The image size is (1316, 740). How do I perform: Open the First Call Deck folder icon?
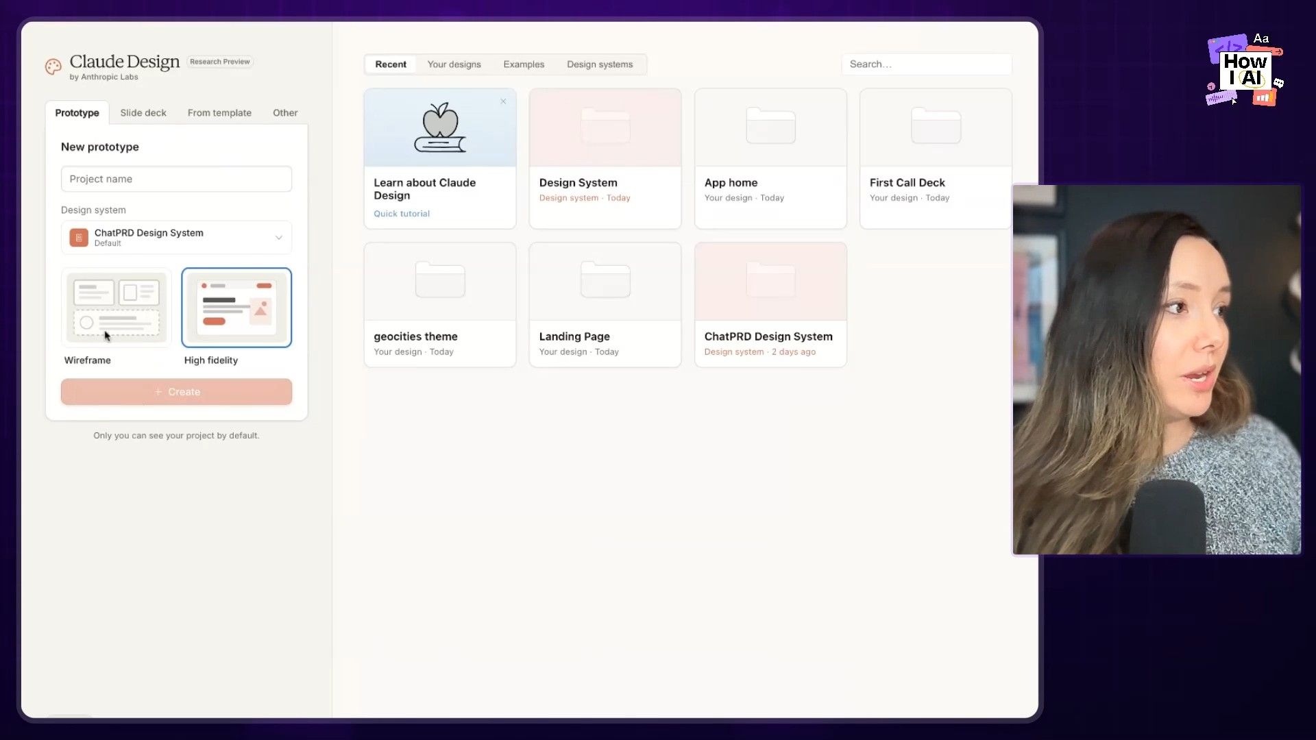click(936, 126)
